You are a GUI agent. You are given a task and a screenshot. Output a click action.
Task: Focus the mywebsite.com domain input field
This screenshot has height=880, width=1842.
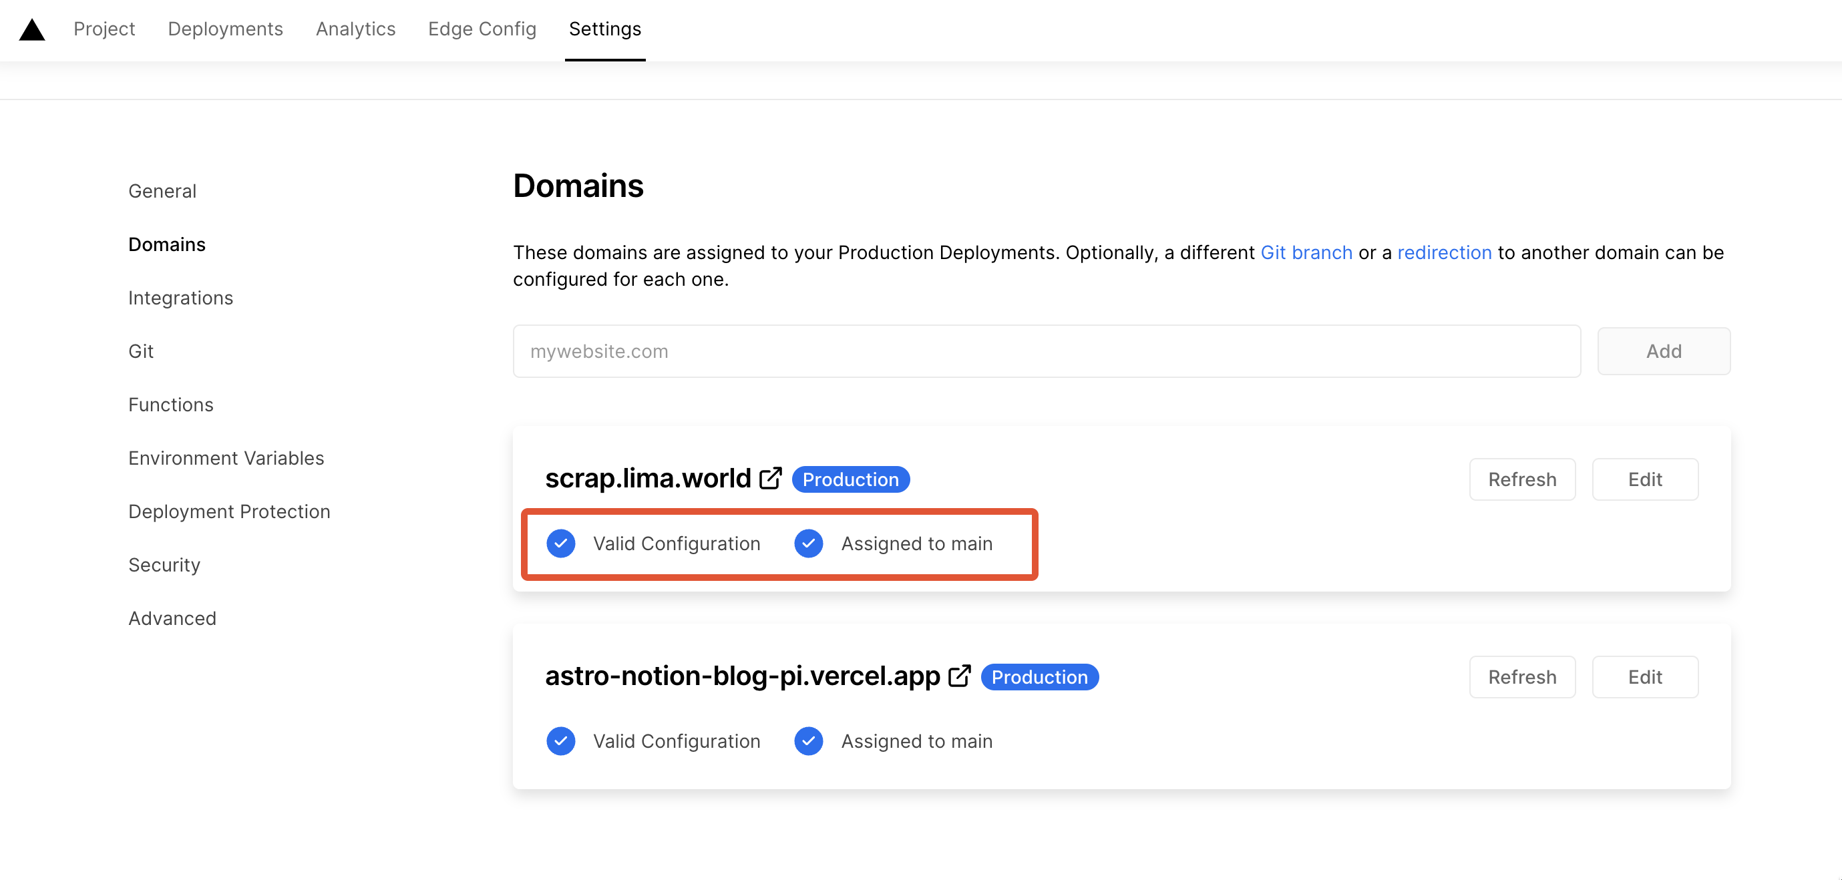1046,351
